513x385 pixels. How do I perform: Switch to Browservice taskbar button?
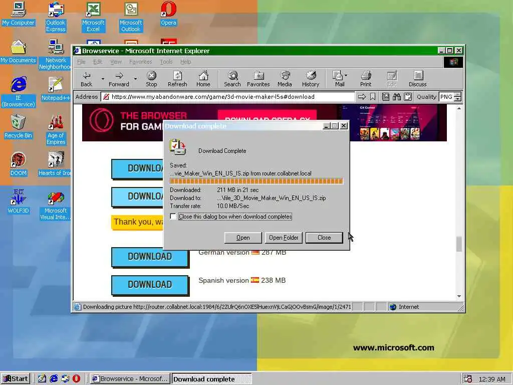coord(130,379)
